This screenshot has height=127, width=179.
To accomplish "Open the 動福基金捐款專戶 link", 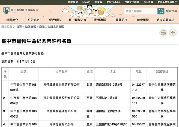I will pos(167,2).
